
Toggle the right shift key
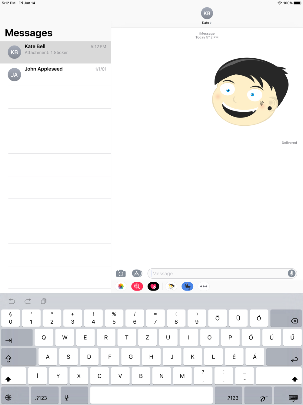[279, 376]
